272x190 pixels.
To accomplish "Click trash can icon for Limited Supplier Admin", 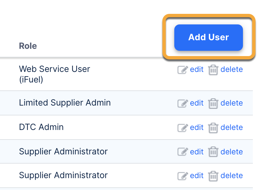I will coord(213,103).
